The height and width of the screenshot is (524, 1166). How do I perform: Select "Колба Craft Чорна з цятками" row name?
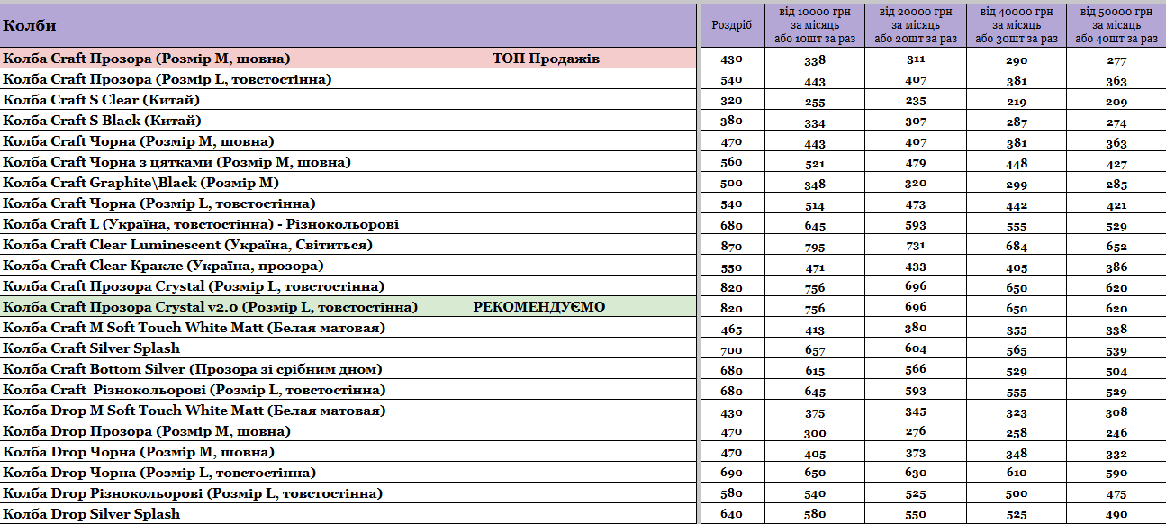[176, 162]
